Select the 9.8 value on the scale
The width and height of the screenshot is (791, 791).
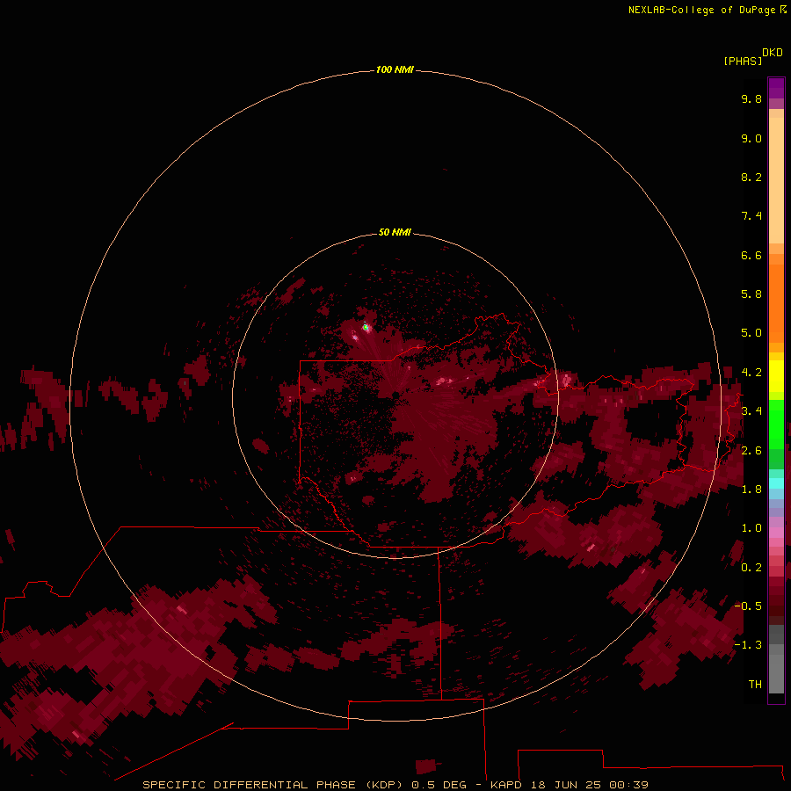coord(751,98)
